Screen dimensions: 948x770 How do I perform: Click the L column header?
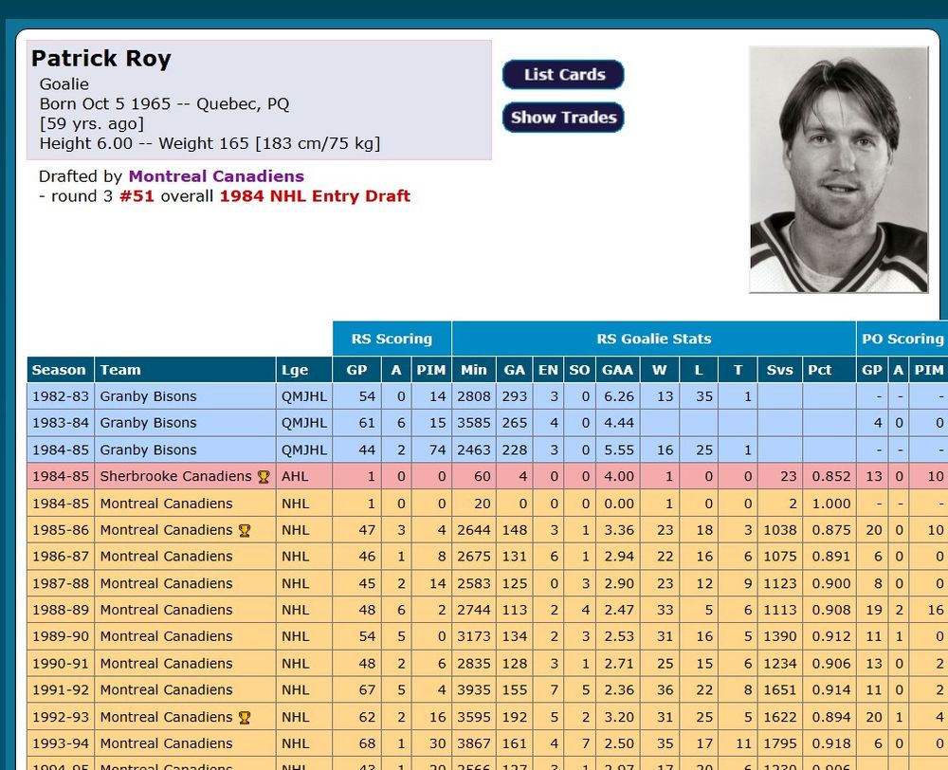(699, 370)
